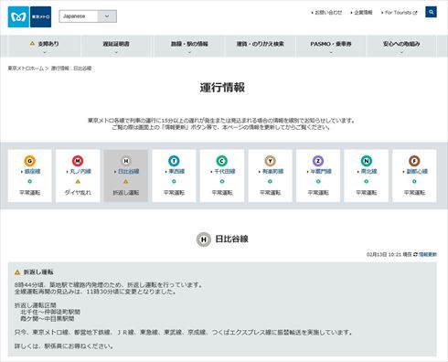Click the Ginza line G icon
Image resolution: width=448 pixels, height=362 pixels.
[29, 161]
